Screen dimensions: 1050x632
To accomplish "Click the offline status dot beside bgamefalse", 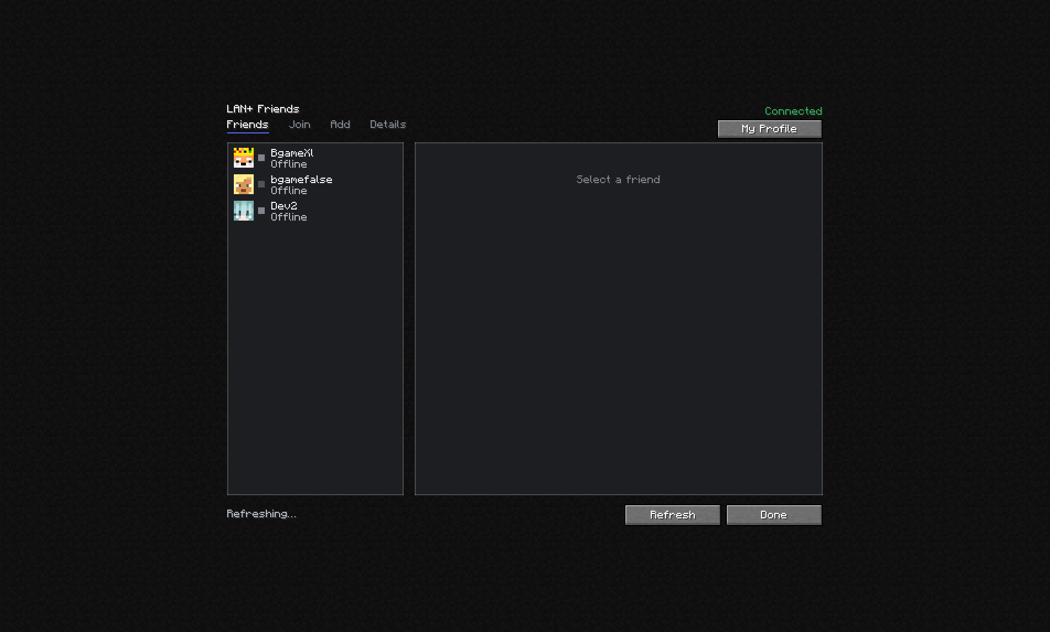I will (x=261, y=184).
